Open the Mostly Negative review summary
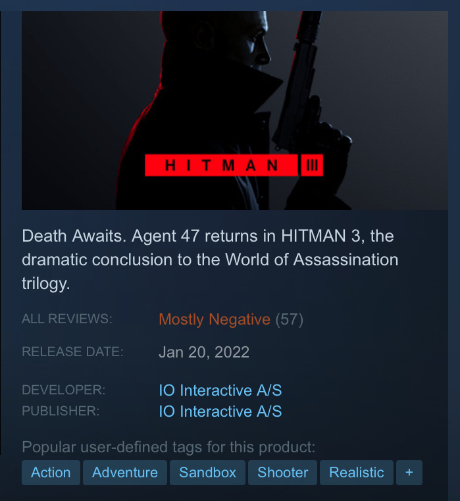This screenshot has height=501, width=460. click(215, 319)
